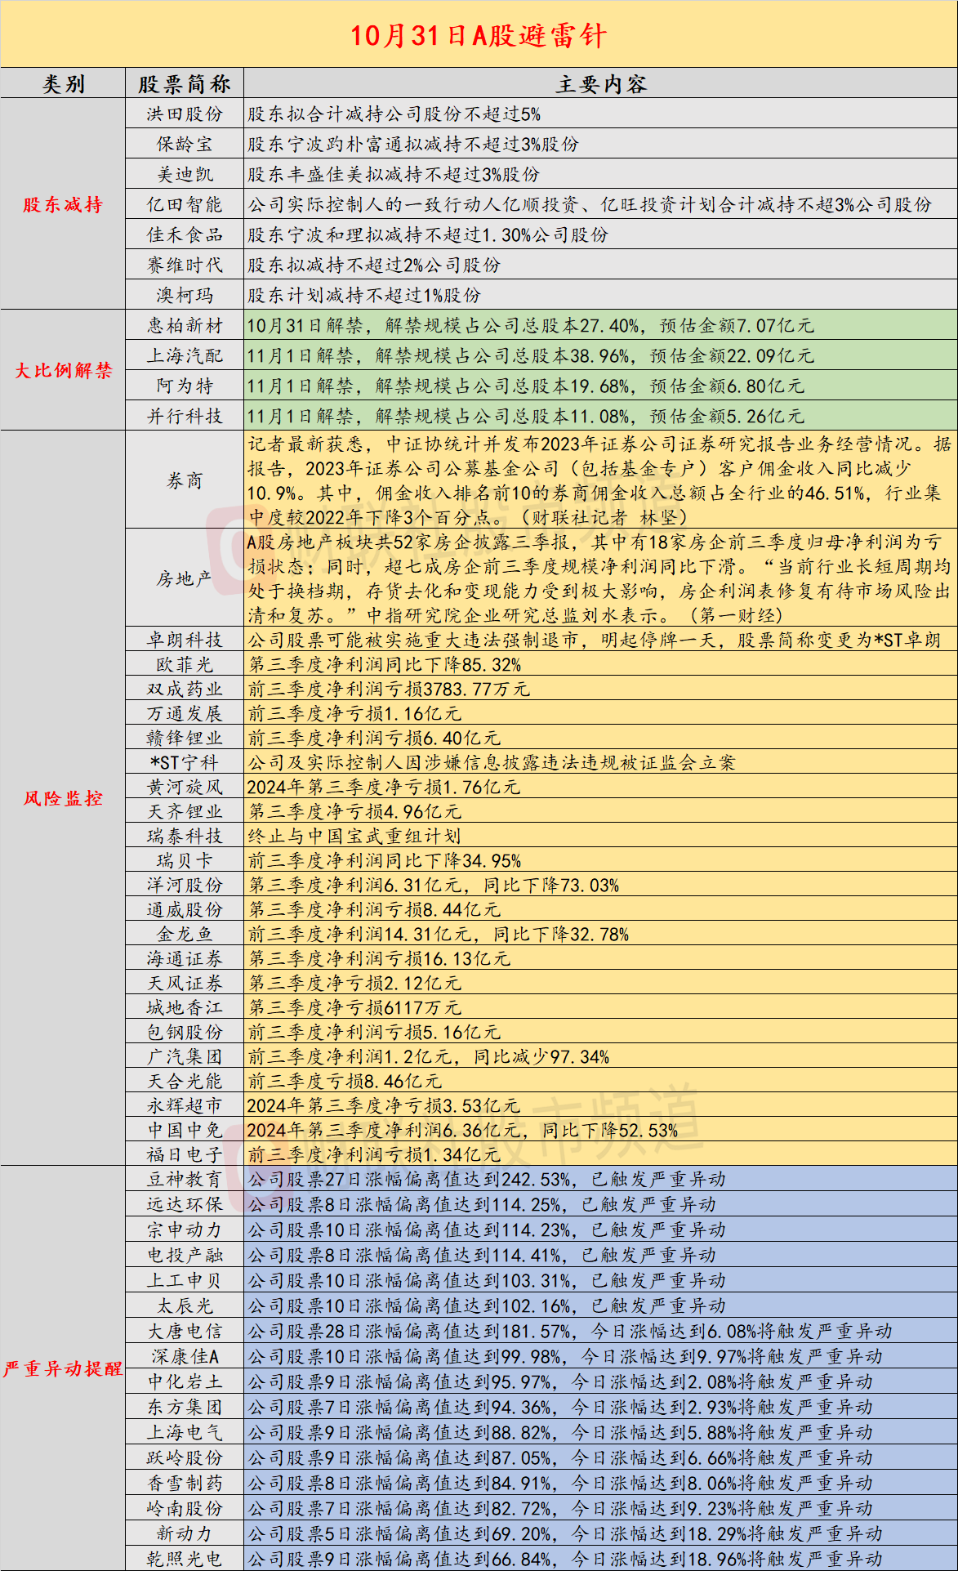
Task: Select stock name '新动力'
Action: [x=185, y=1534]
